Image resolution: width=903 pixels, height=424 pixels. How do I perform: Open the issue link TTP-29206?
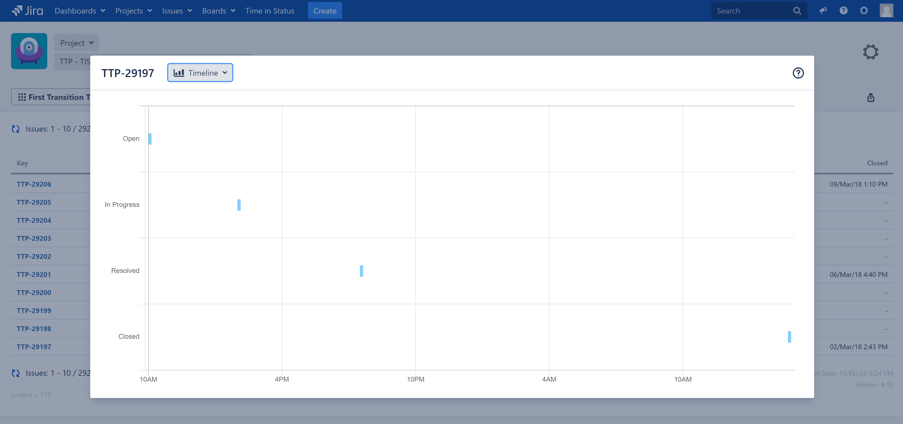34,184
